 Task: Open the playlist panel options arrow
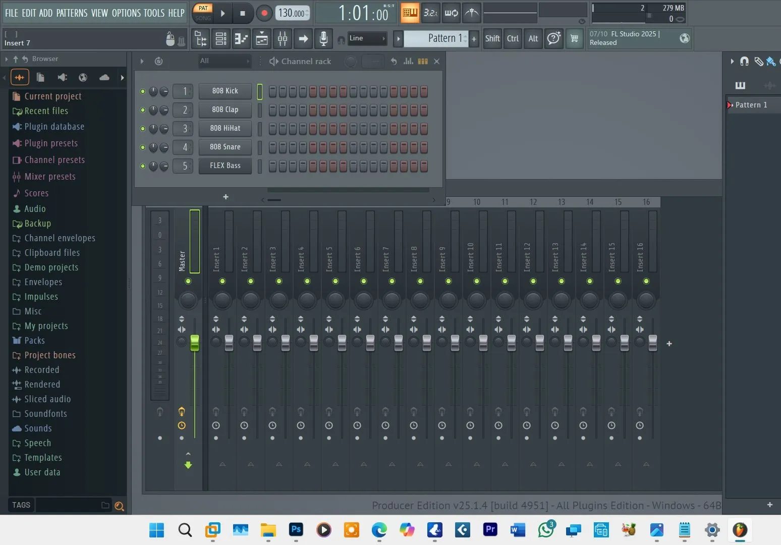pyautogui.click(x=732, y=61)
